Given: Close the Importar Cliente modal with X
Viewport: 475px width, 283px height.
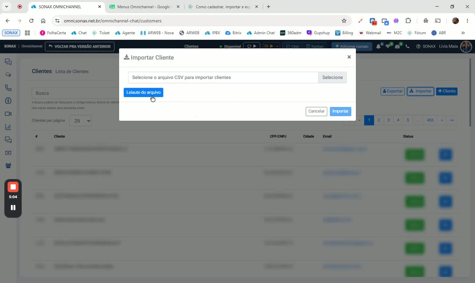Looking at the screenshot, I should (349, 57).
